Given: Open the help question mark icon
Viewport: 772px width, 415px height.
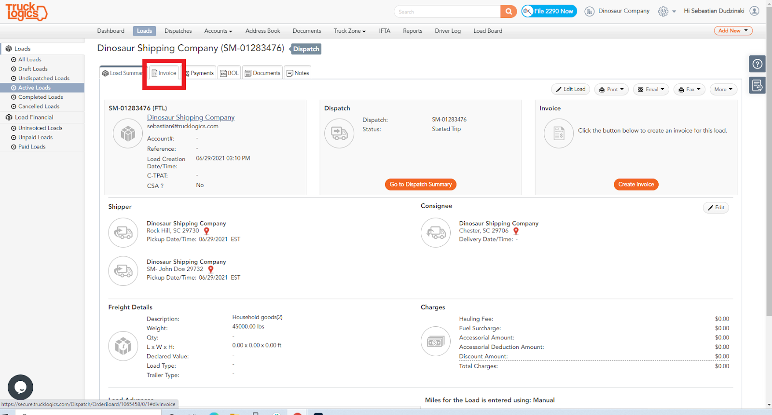Looking at the screenshot, I should 758,64.
